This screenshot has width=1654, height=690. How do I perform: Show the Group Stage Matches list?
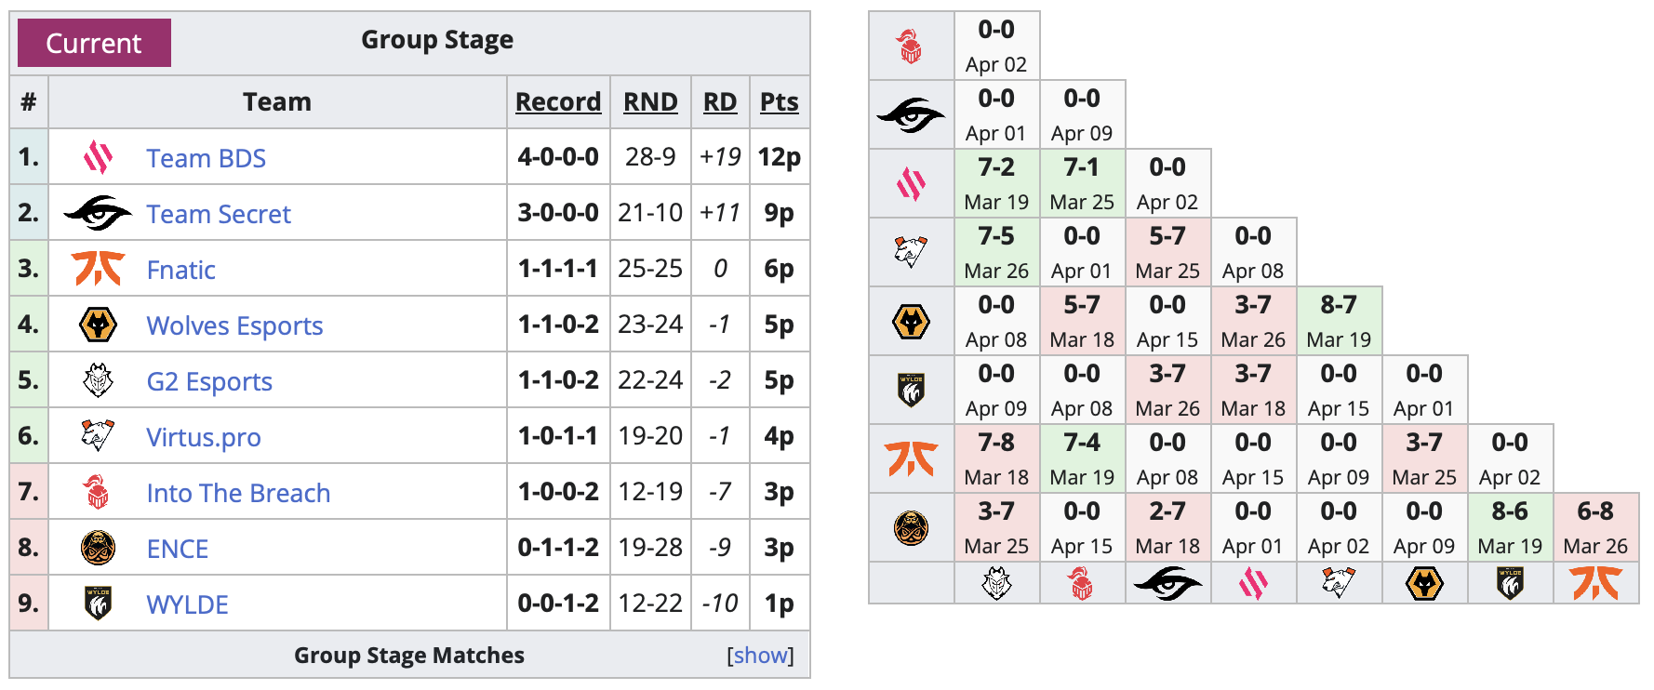(760, 655)
